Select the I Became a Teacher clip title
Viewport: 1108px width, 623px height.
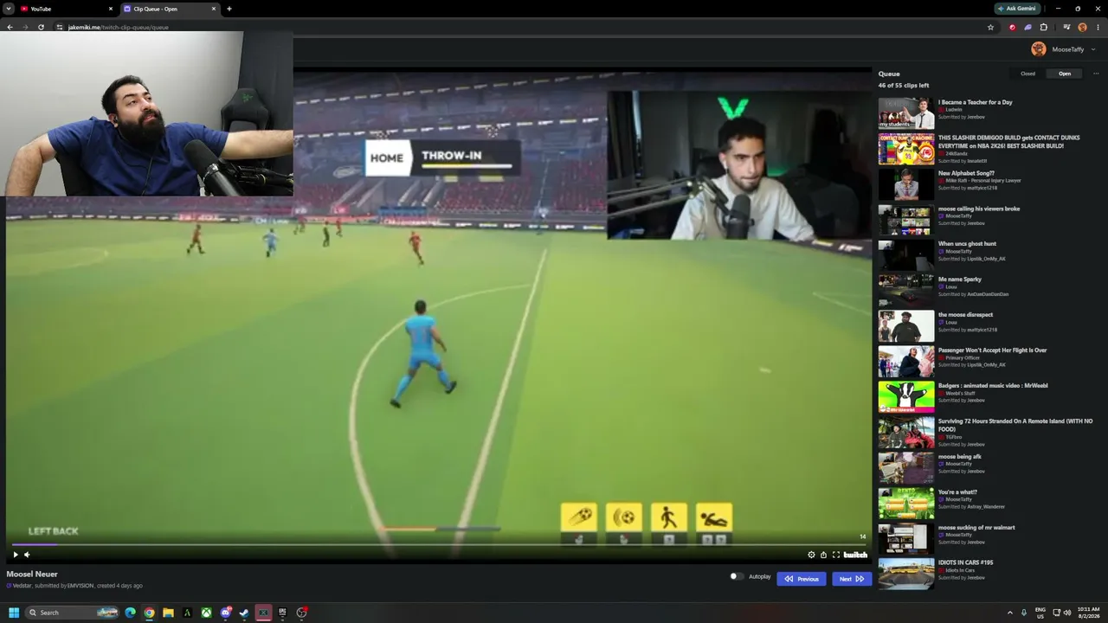tap(975, 102)
